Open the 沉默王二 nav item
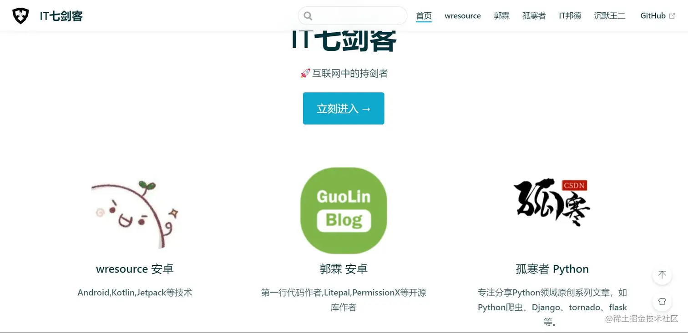 tap(610, 16)
